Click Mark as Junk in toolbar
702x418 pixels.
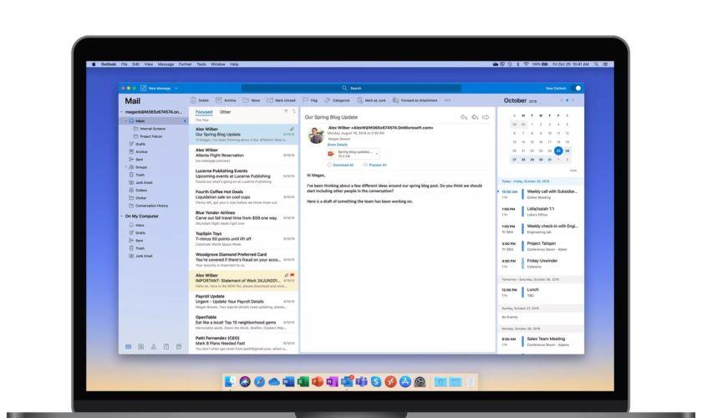click(x=372, y=100)
